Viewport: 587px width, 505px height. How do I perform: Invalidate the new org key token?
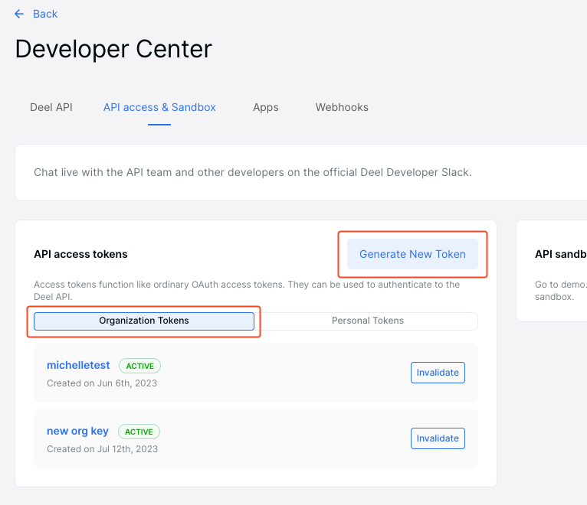point(438,438)
